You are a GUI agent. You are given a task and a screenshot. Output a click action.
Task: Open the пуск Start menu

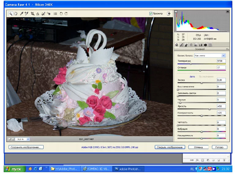pos(15,169)
